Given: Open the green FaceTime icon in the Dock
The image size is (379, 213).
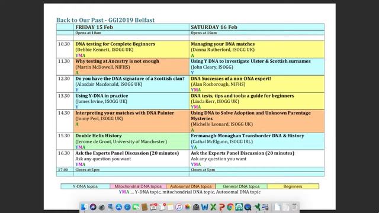Looking at the screenshot, I should (x=136, y=207).
